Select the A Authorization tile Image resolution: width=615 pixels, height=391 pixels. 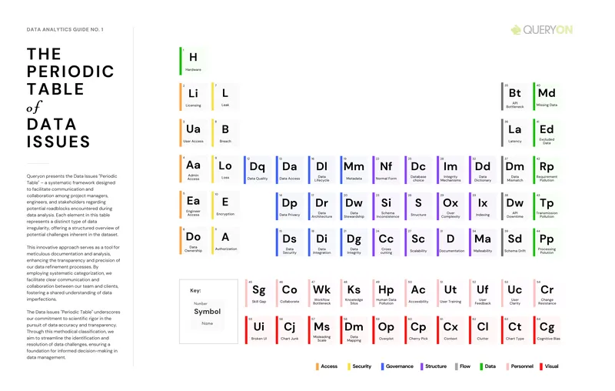click(225, 241)
